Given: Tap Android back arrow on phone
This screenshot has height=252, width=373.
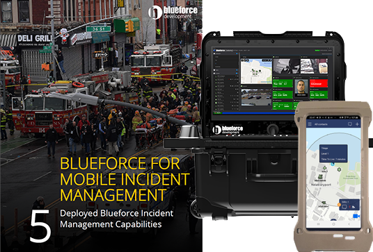Looking at the screenshot, I should point(349,224).
